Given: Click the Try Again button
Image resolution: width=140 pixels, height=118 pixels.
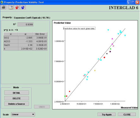Looking at the screenshot, I should 107,115.
